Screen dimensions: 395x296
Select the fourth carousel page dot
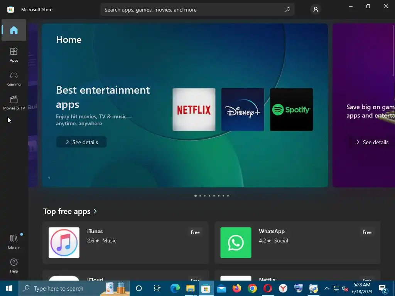(x=209, y=196)
